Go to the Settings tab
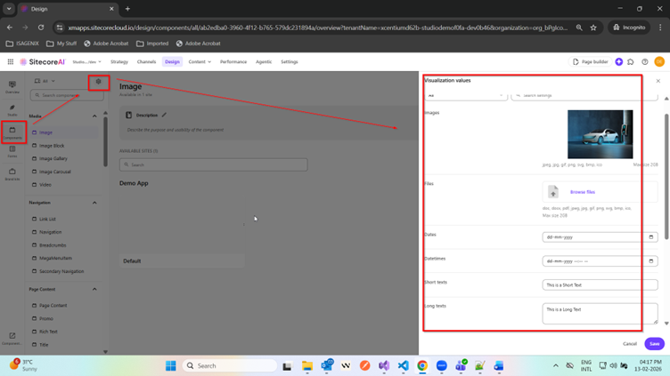 pyautogui.click(x=290, y=62)
